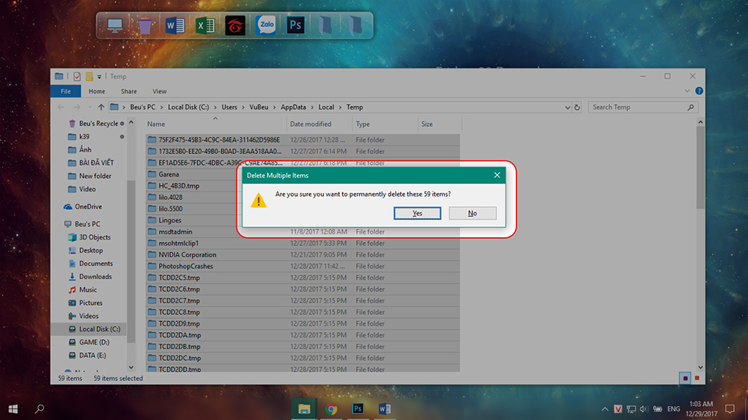Close the Delete Multiple Items dialog

click(x=496, y=175)
